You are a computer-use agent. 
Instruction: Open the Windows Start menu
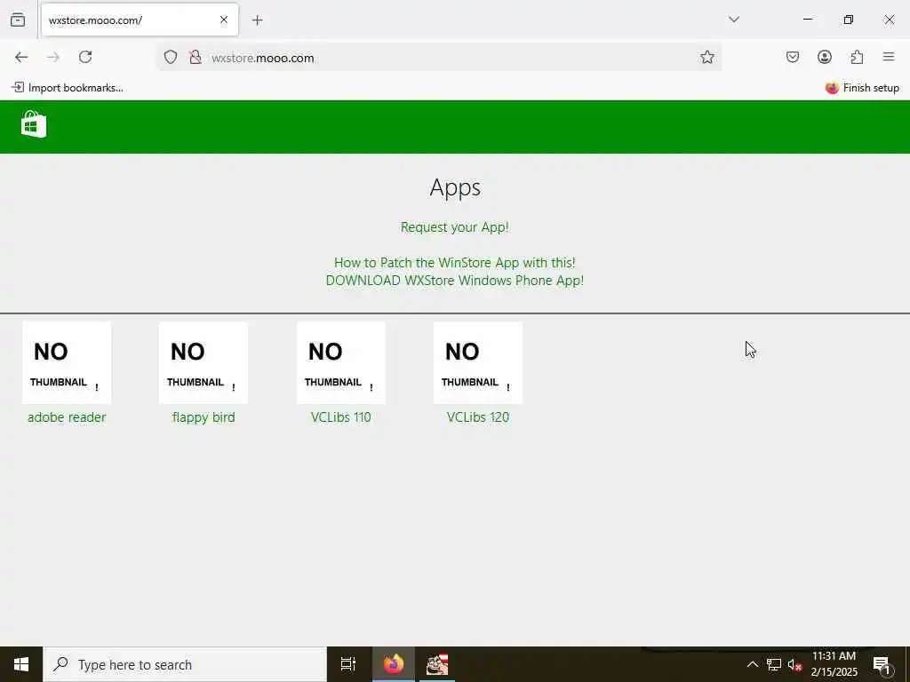click(21, 664)
